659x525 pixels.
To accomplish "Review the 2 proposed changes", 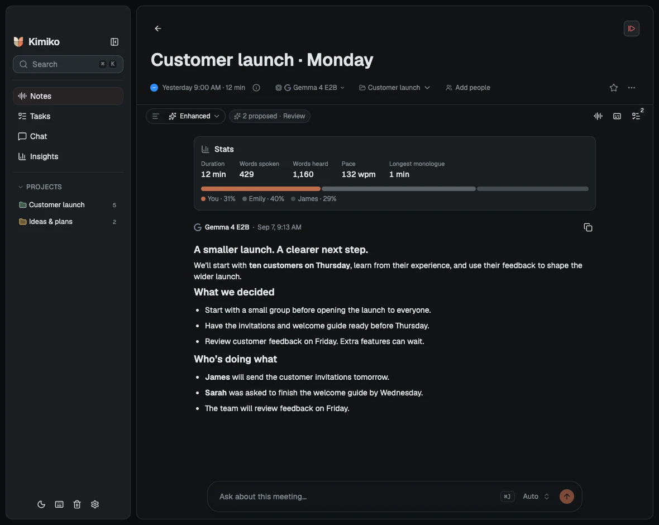I will click(269, 116).
